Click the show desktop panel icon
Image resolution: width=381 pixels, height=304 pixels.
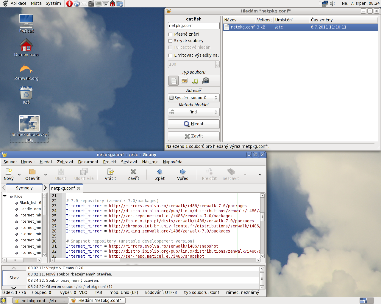point(4,300)
